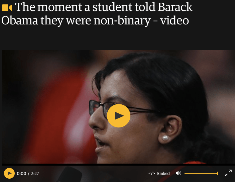The height and width of the screenshot is (182, 235).
Task: Click the volume slider's end handle
Action: 218,173
